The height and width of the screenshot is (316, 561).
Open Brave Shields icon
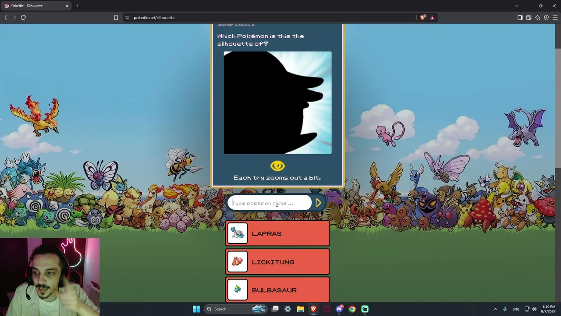coord(423,18)
